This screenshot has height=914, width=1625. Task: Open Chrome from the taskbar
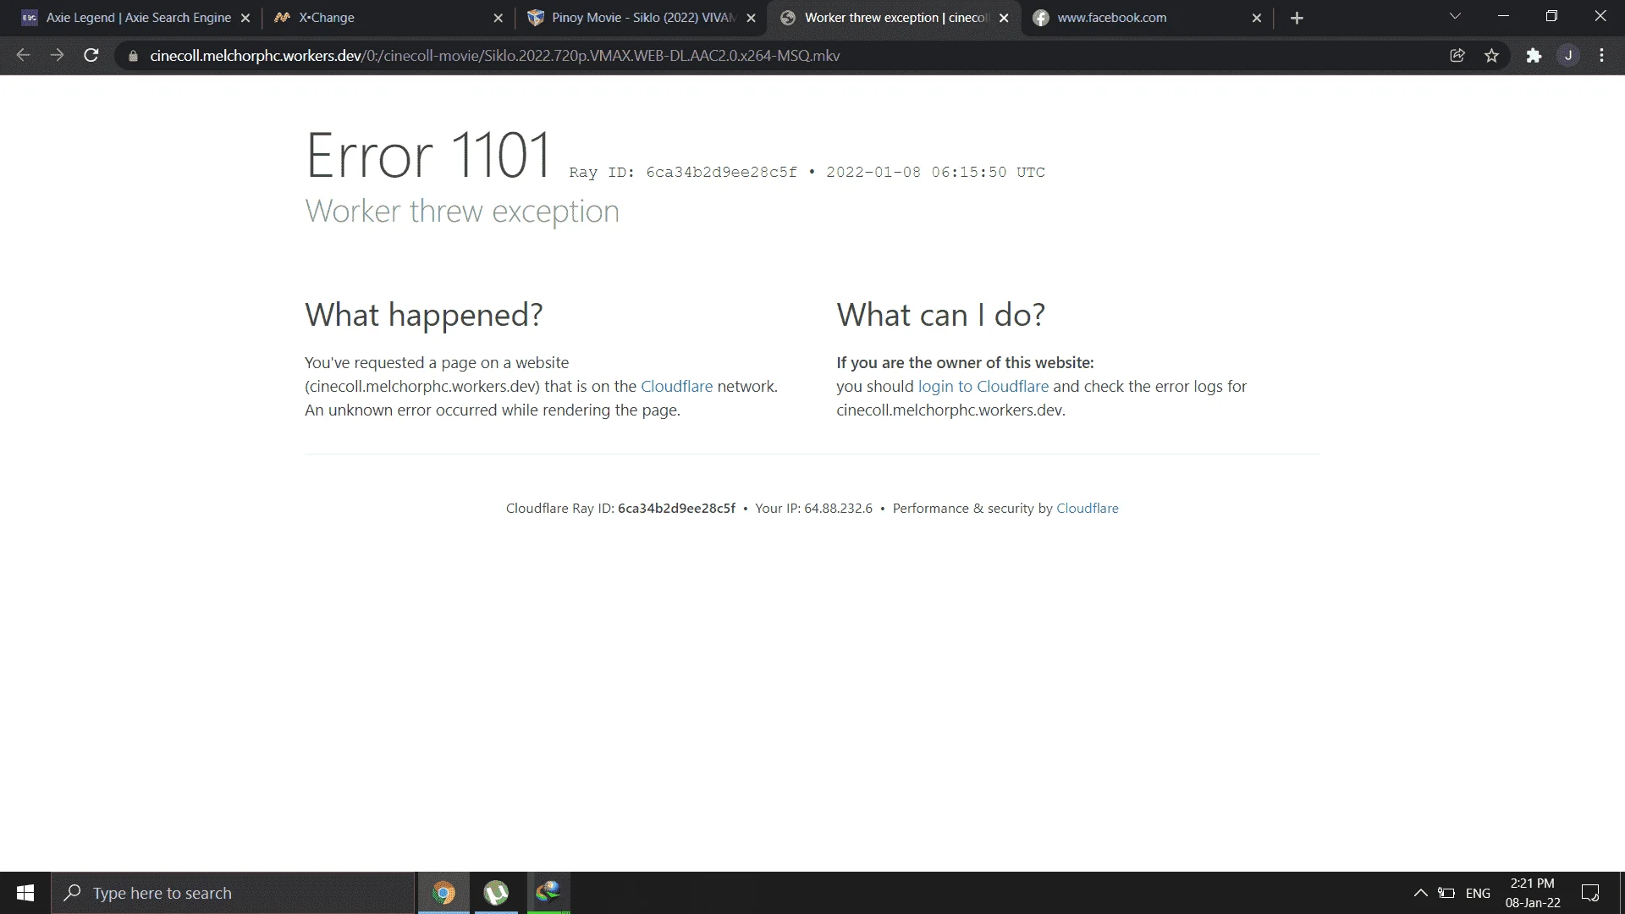pyautogui.click(x=443, y=893)
